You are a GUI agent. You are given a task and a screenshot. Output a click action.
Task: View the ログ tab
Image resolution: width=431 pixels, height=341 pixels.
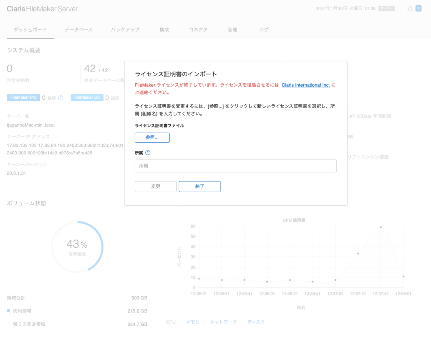(x=264, y=30)
